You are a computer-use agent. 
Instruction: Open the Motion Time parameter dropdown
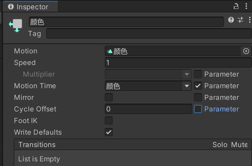tap(148, 86)
